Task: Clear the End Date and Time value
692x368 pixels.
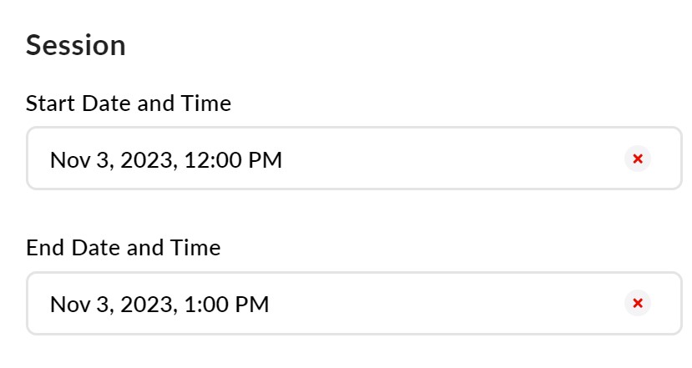Action: click(638, 303)
